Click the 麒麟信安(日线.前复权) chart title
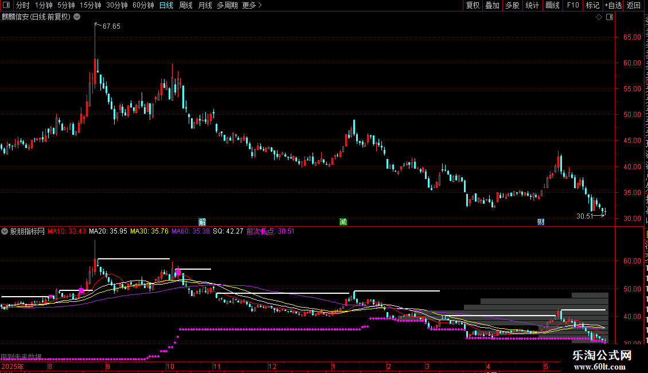Image resolution: width=648 pixels, height=373 pixels. tap(36, 17)
